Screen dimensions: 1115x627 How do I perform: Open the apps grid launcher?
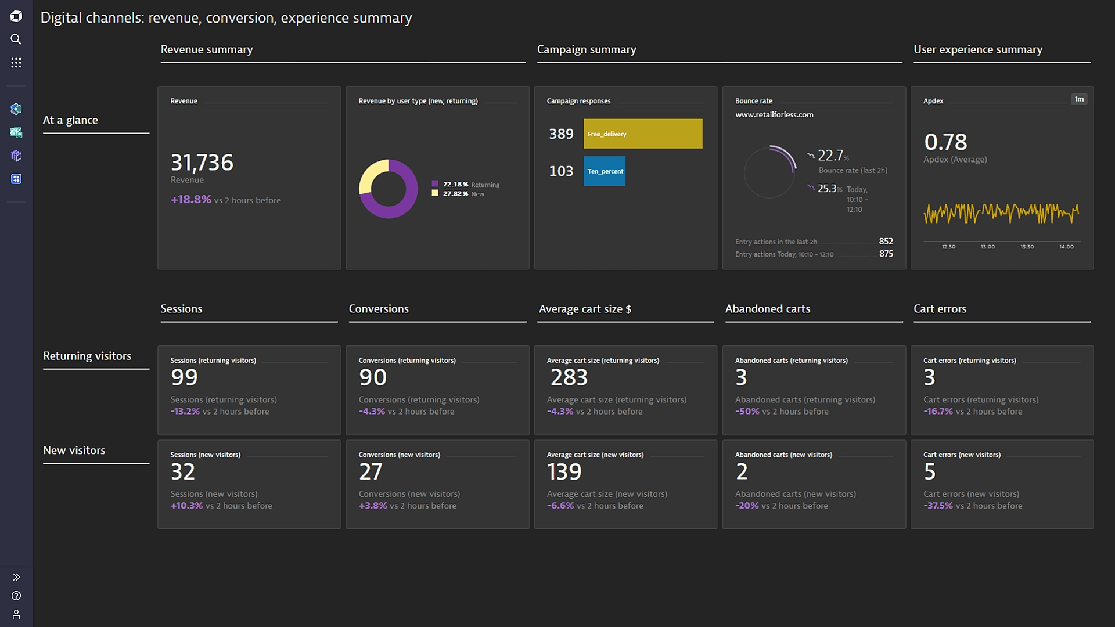coord(16,63)
